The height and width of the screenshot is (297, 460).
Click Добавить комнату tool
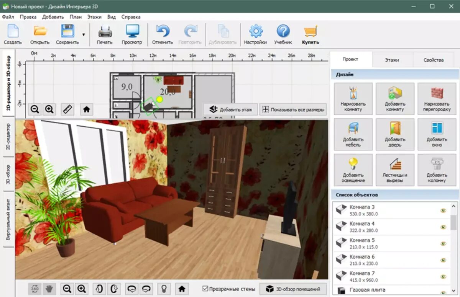(395, 99)
